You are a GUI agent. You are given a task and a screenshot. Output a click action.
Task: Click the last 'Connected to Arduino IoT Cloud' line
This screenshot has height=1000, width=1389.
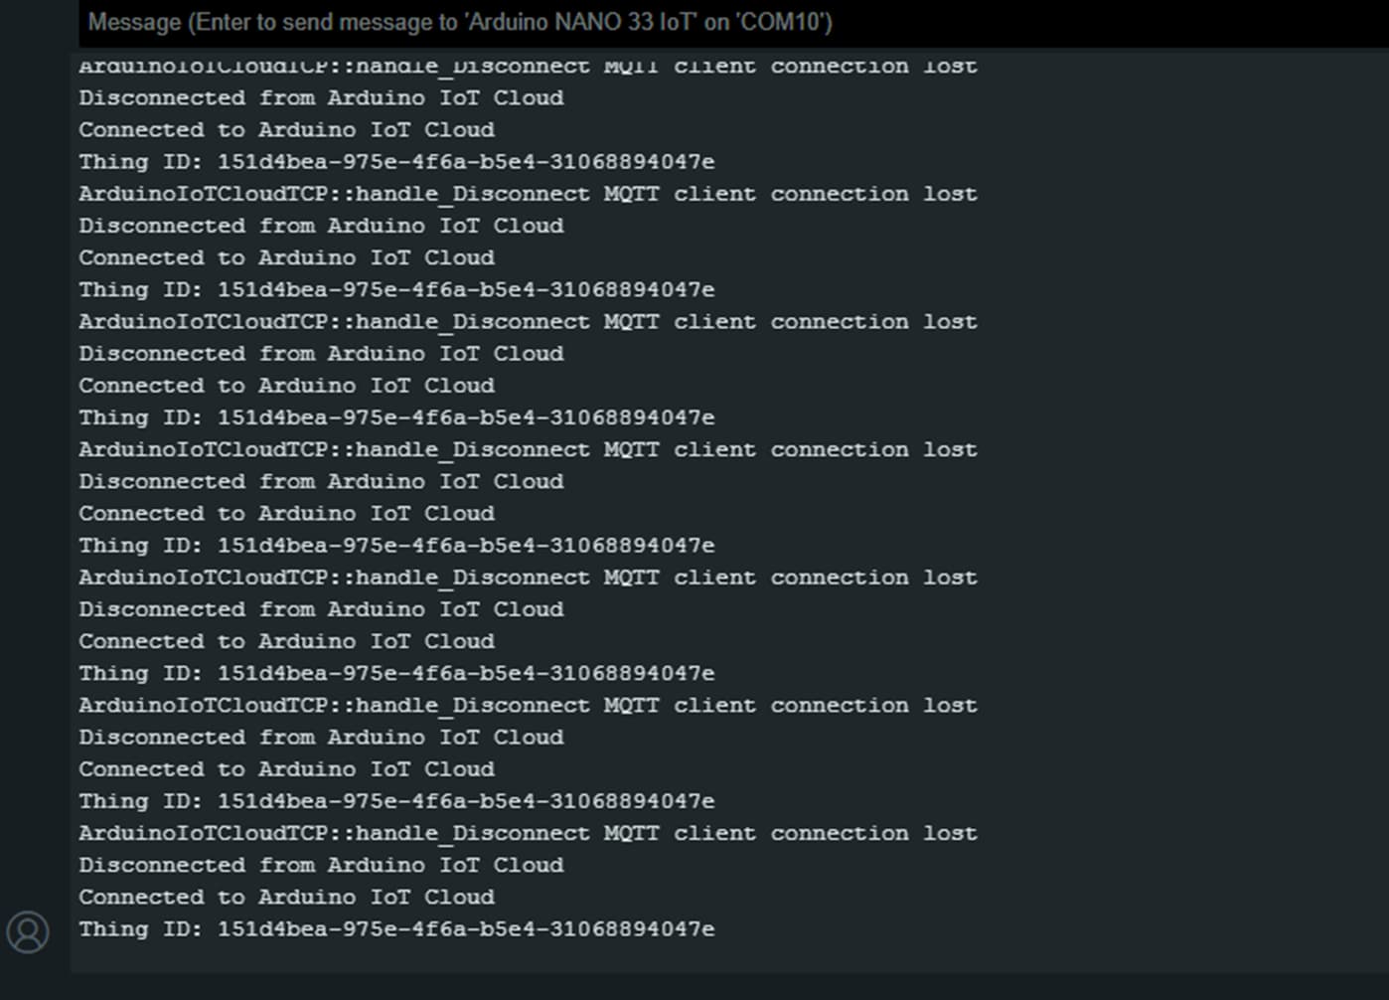click(x=286, y=897)
